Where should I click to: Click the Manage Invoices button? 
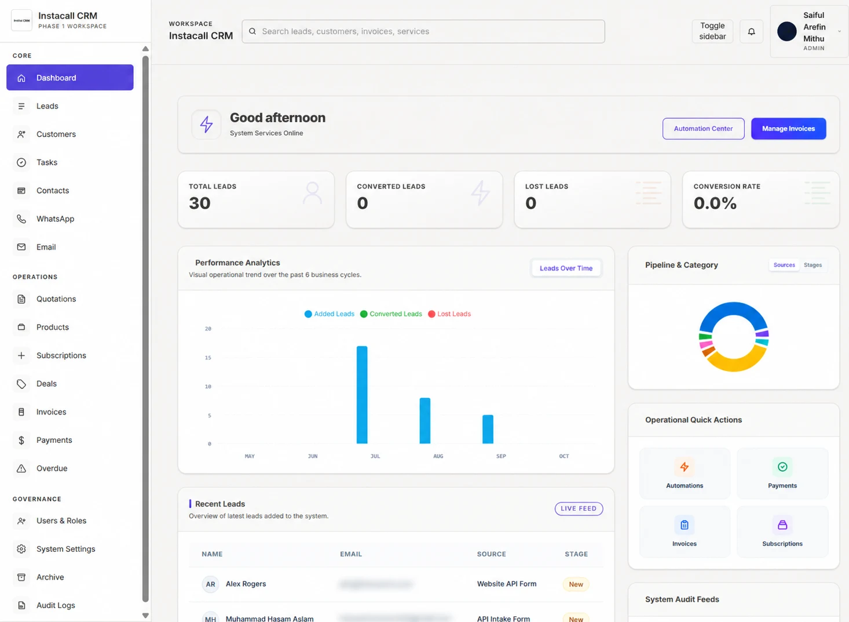pos(788,129)
